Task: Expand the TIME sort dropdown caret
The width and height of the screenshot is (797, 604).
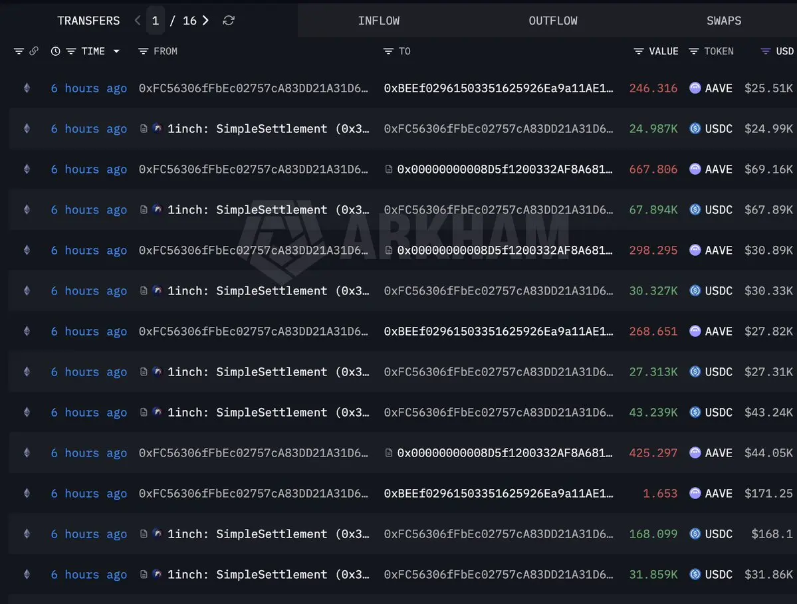Action: coord(116,51)
